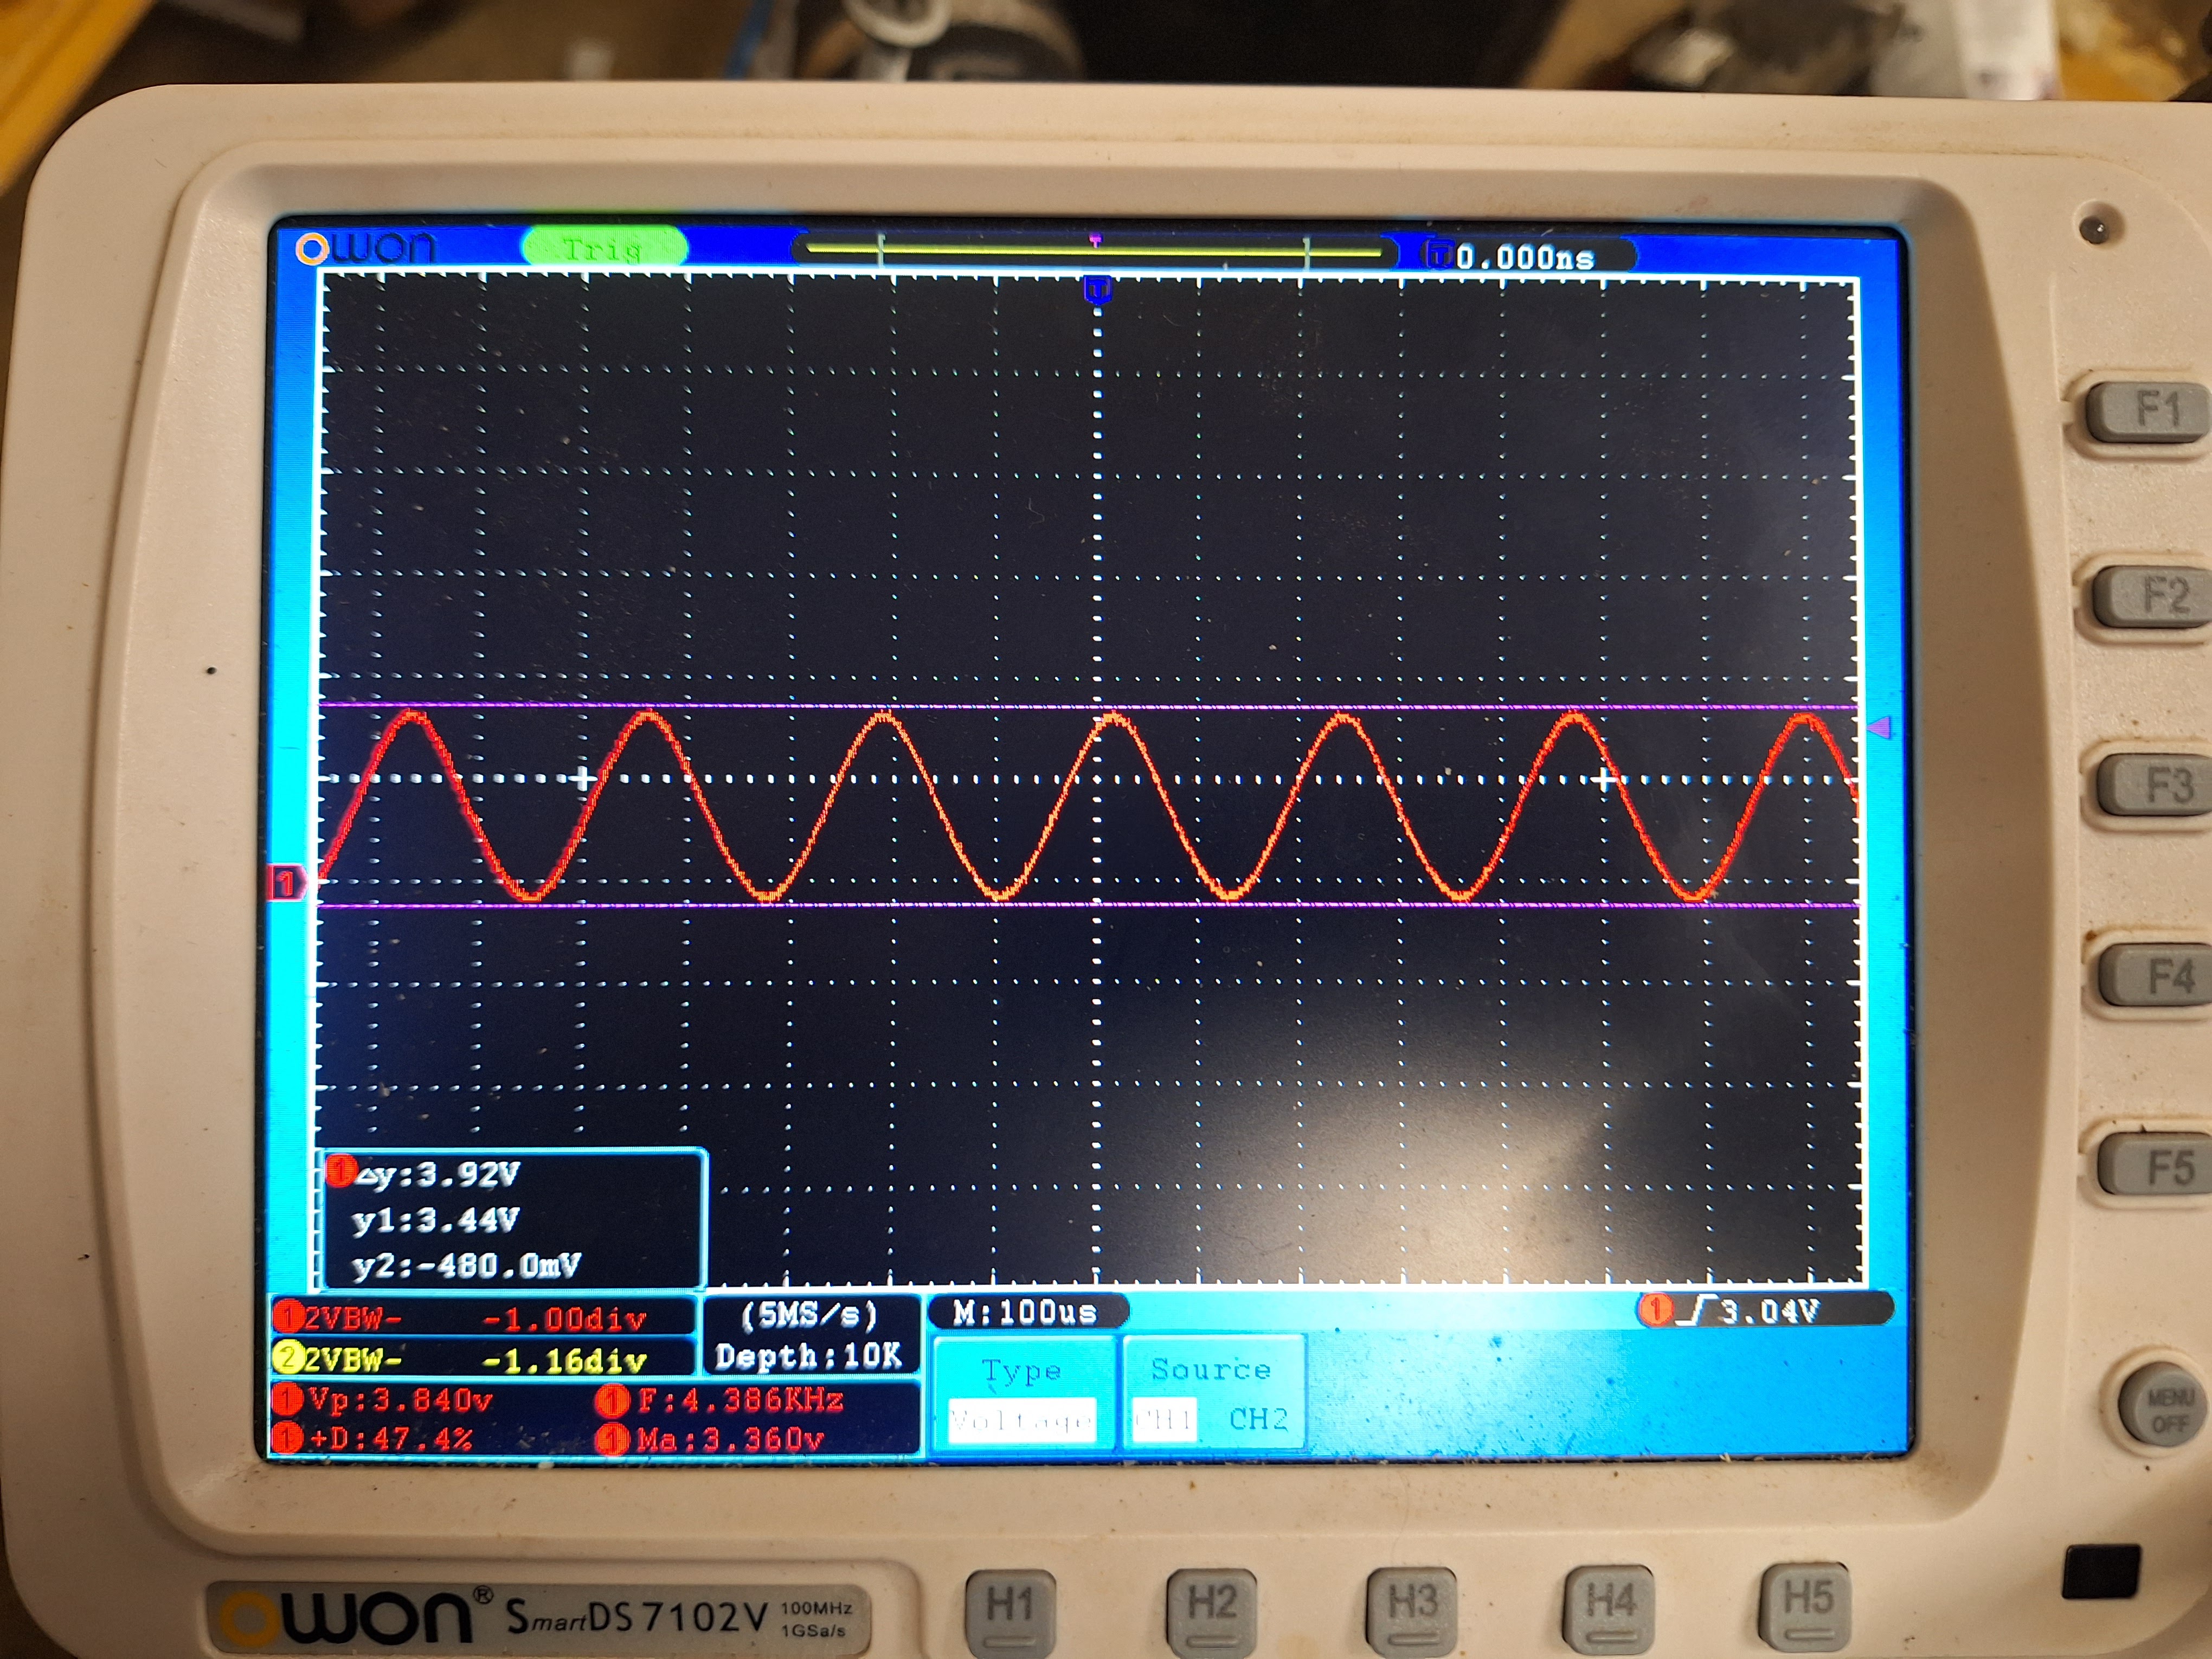Click the red channel 1 ground marker
Image resolution: width=2212 pixels, height=1659 pixels.
click(x=286, y=883)
